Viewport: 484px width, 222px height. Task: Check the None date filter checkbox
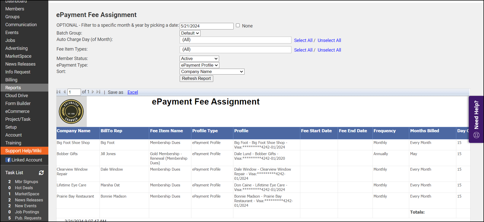[238, 25]
